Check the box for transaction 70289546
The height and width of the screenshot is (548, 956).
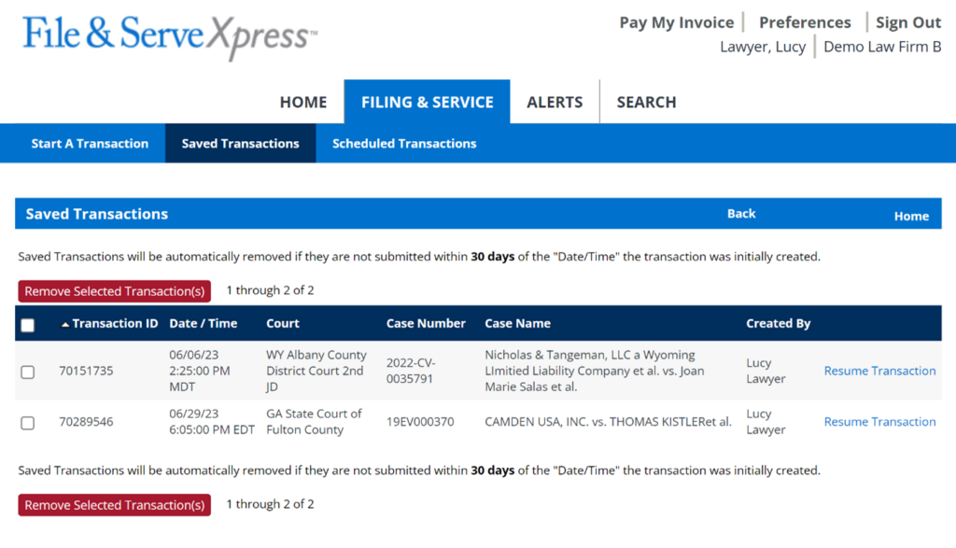(27, 422)
